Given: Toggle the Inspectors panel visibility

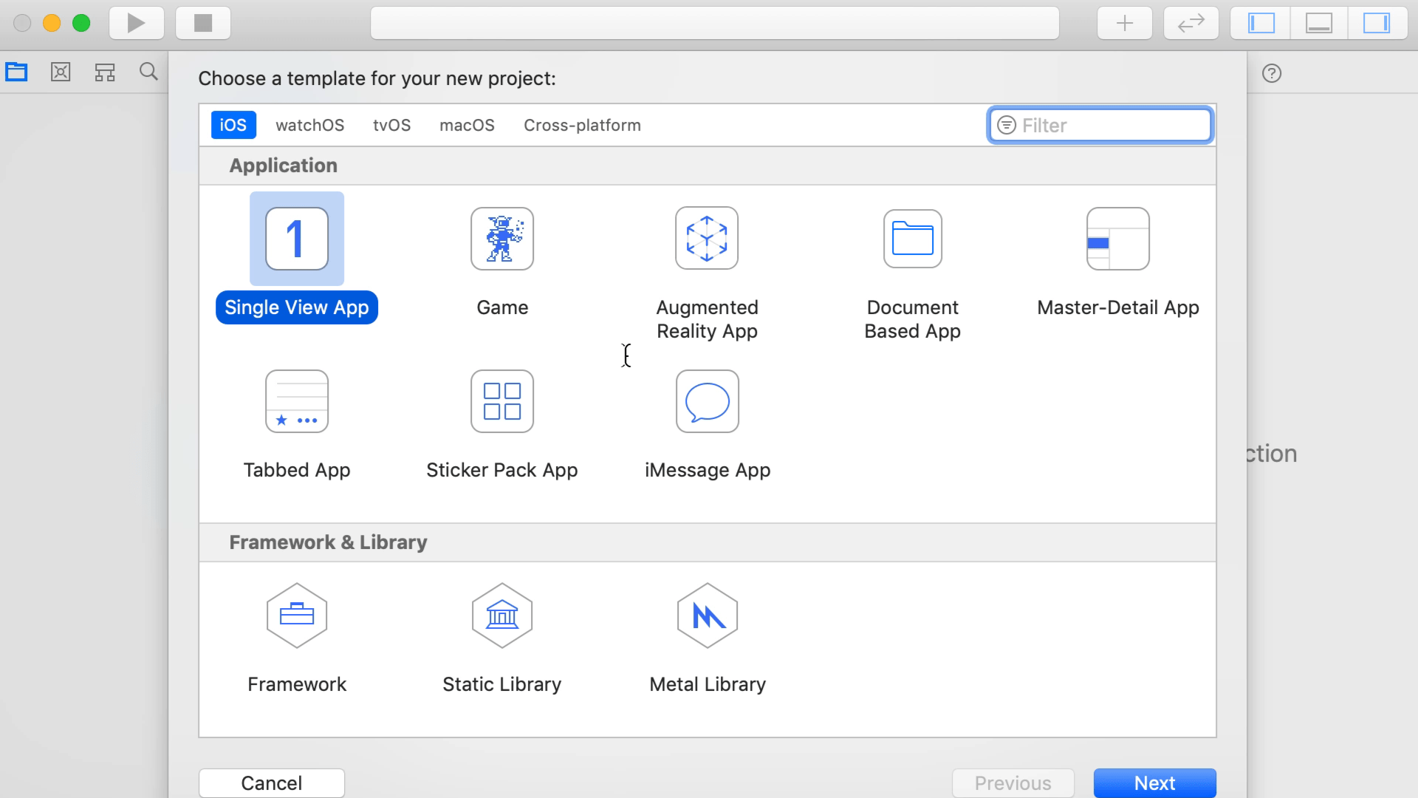Looking at the screenshot, I should pos(1377,23).
